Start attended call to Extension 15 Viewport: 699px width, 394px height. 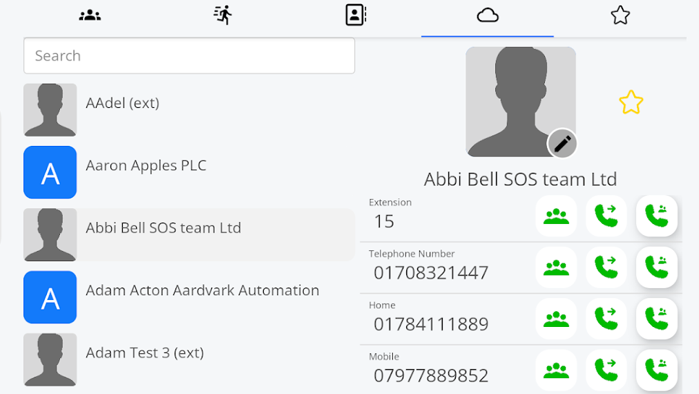656,216
